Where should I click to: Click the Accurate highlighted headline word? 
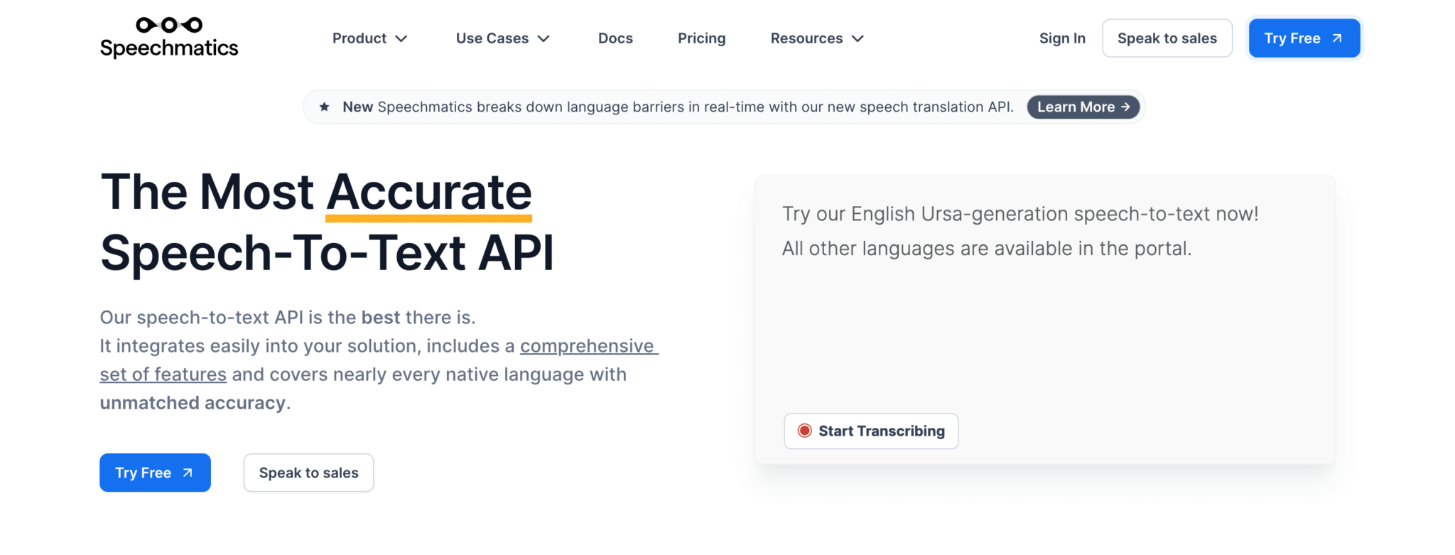pyautogui.click(x=428, y=192)
